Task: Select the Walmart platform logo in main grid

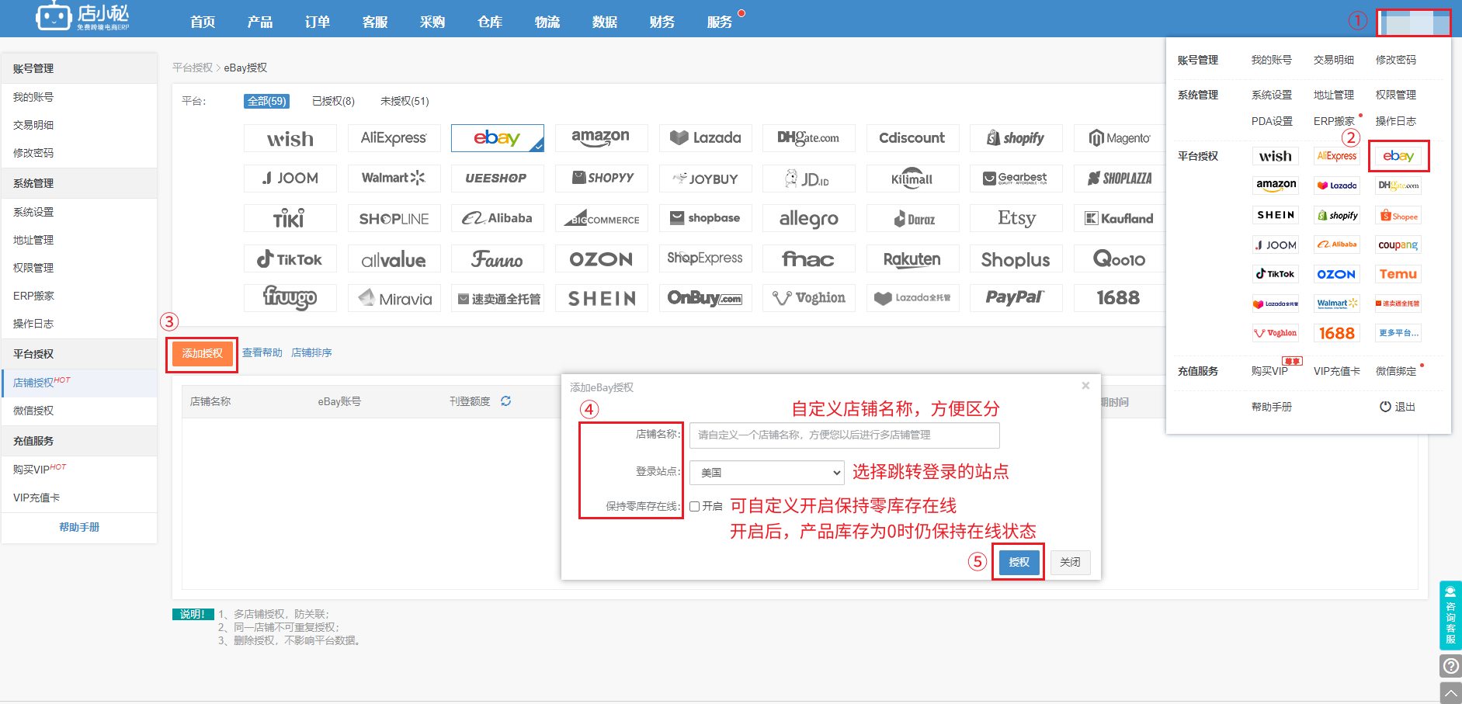Action: point(394,178)
